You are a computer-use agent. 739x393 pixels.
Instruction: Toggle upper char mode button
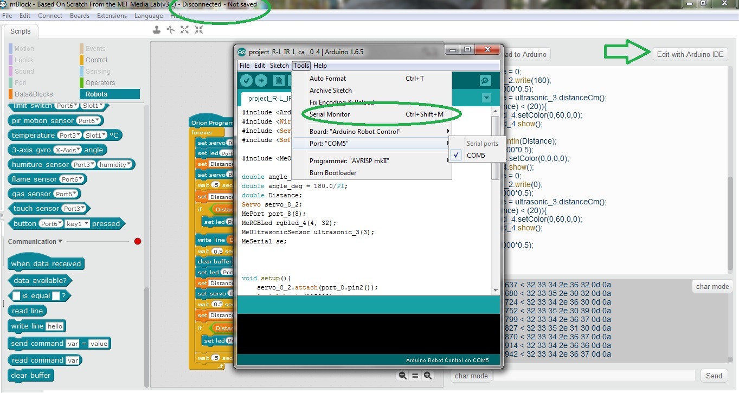(712, 286)
